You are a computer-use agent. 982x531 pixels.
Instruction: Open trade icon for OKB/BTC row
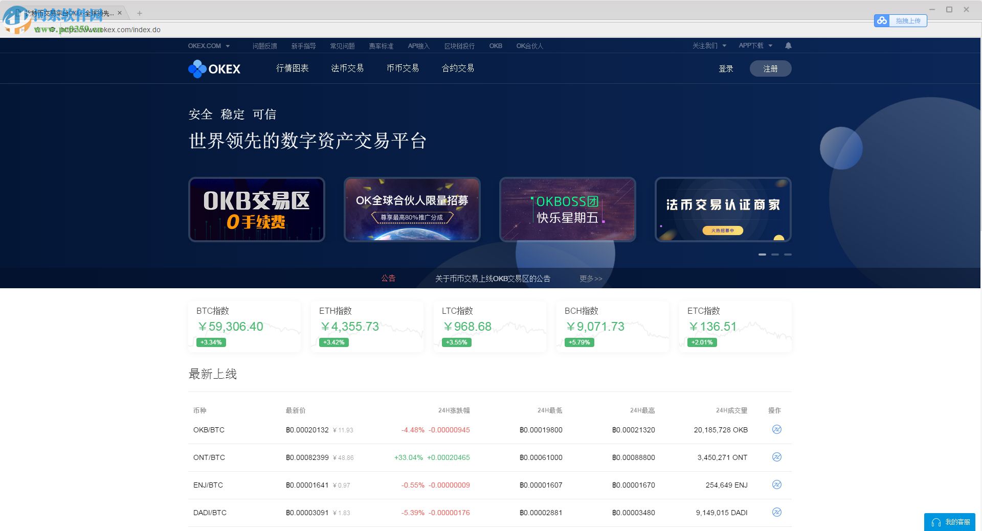(x=776, y=429)
